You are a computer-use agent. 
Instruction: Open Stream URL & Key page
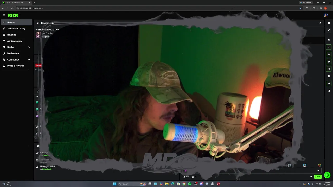17,29
